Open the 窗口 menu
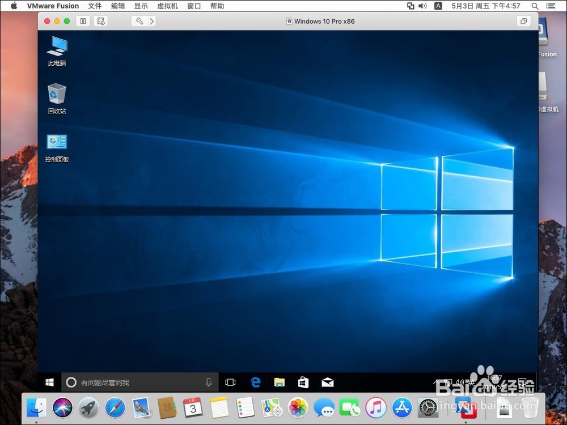The width and height of the screenshot is (567, 425). coord(194,6)
